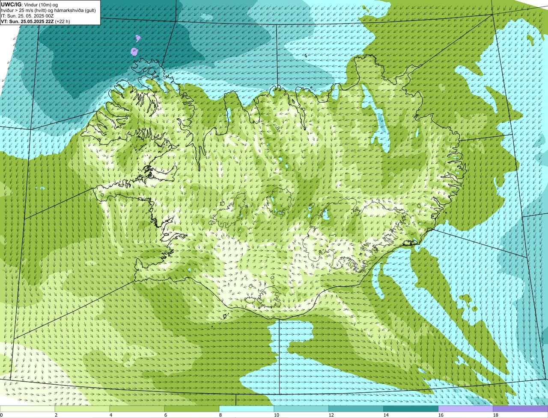Choose the 10–12 m/s legend color segment
The image size is (548, 418).
coord(301,409)
